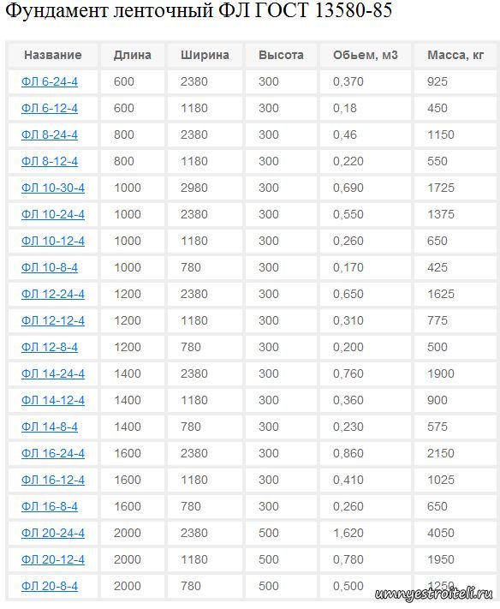
Task: Open the ФЛ 6-24-4 link
Action: click(50, 81)
